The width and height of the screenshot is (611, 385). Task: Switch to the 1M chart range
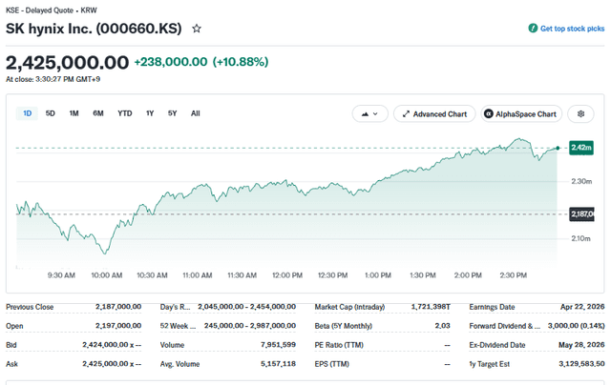[74, 113]
